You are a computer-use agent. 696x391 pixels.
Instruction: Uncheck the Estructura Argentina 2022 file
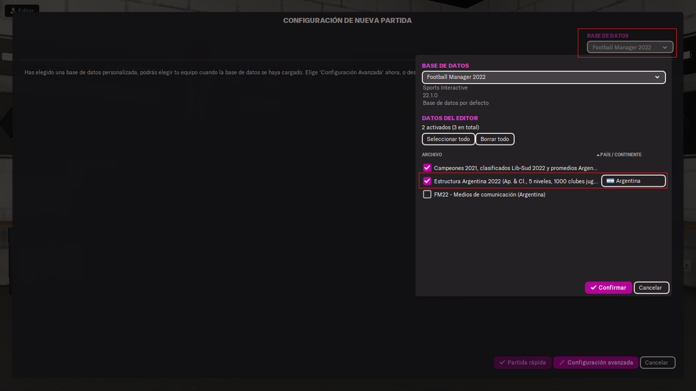pyautogui.click(x=427, y=181)
